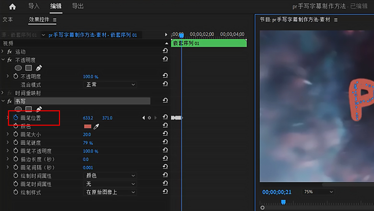Reset the 书写 effect

165,100
